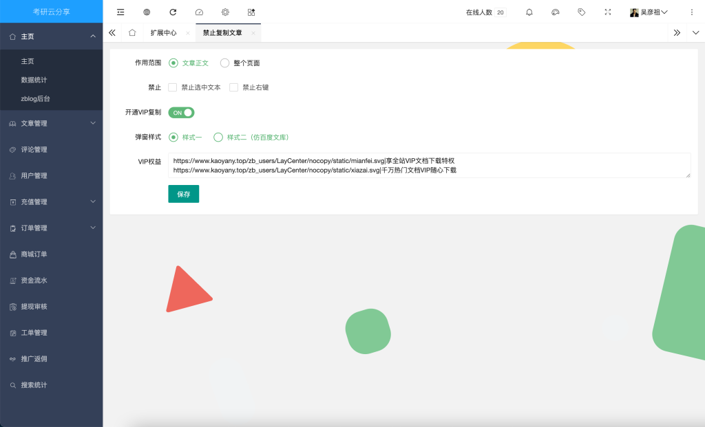Open 数据统计 in the sidebar
Screen dimensions: 705x427
[x=34, y=80]
